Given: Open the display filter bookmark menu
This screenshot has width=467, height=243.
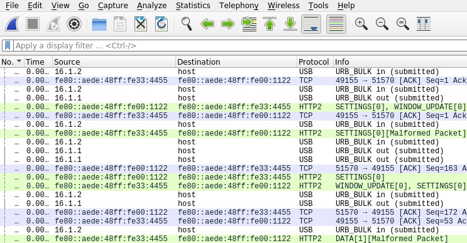Looking at the screenshot, I should click(8, 46).
